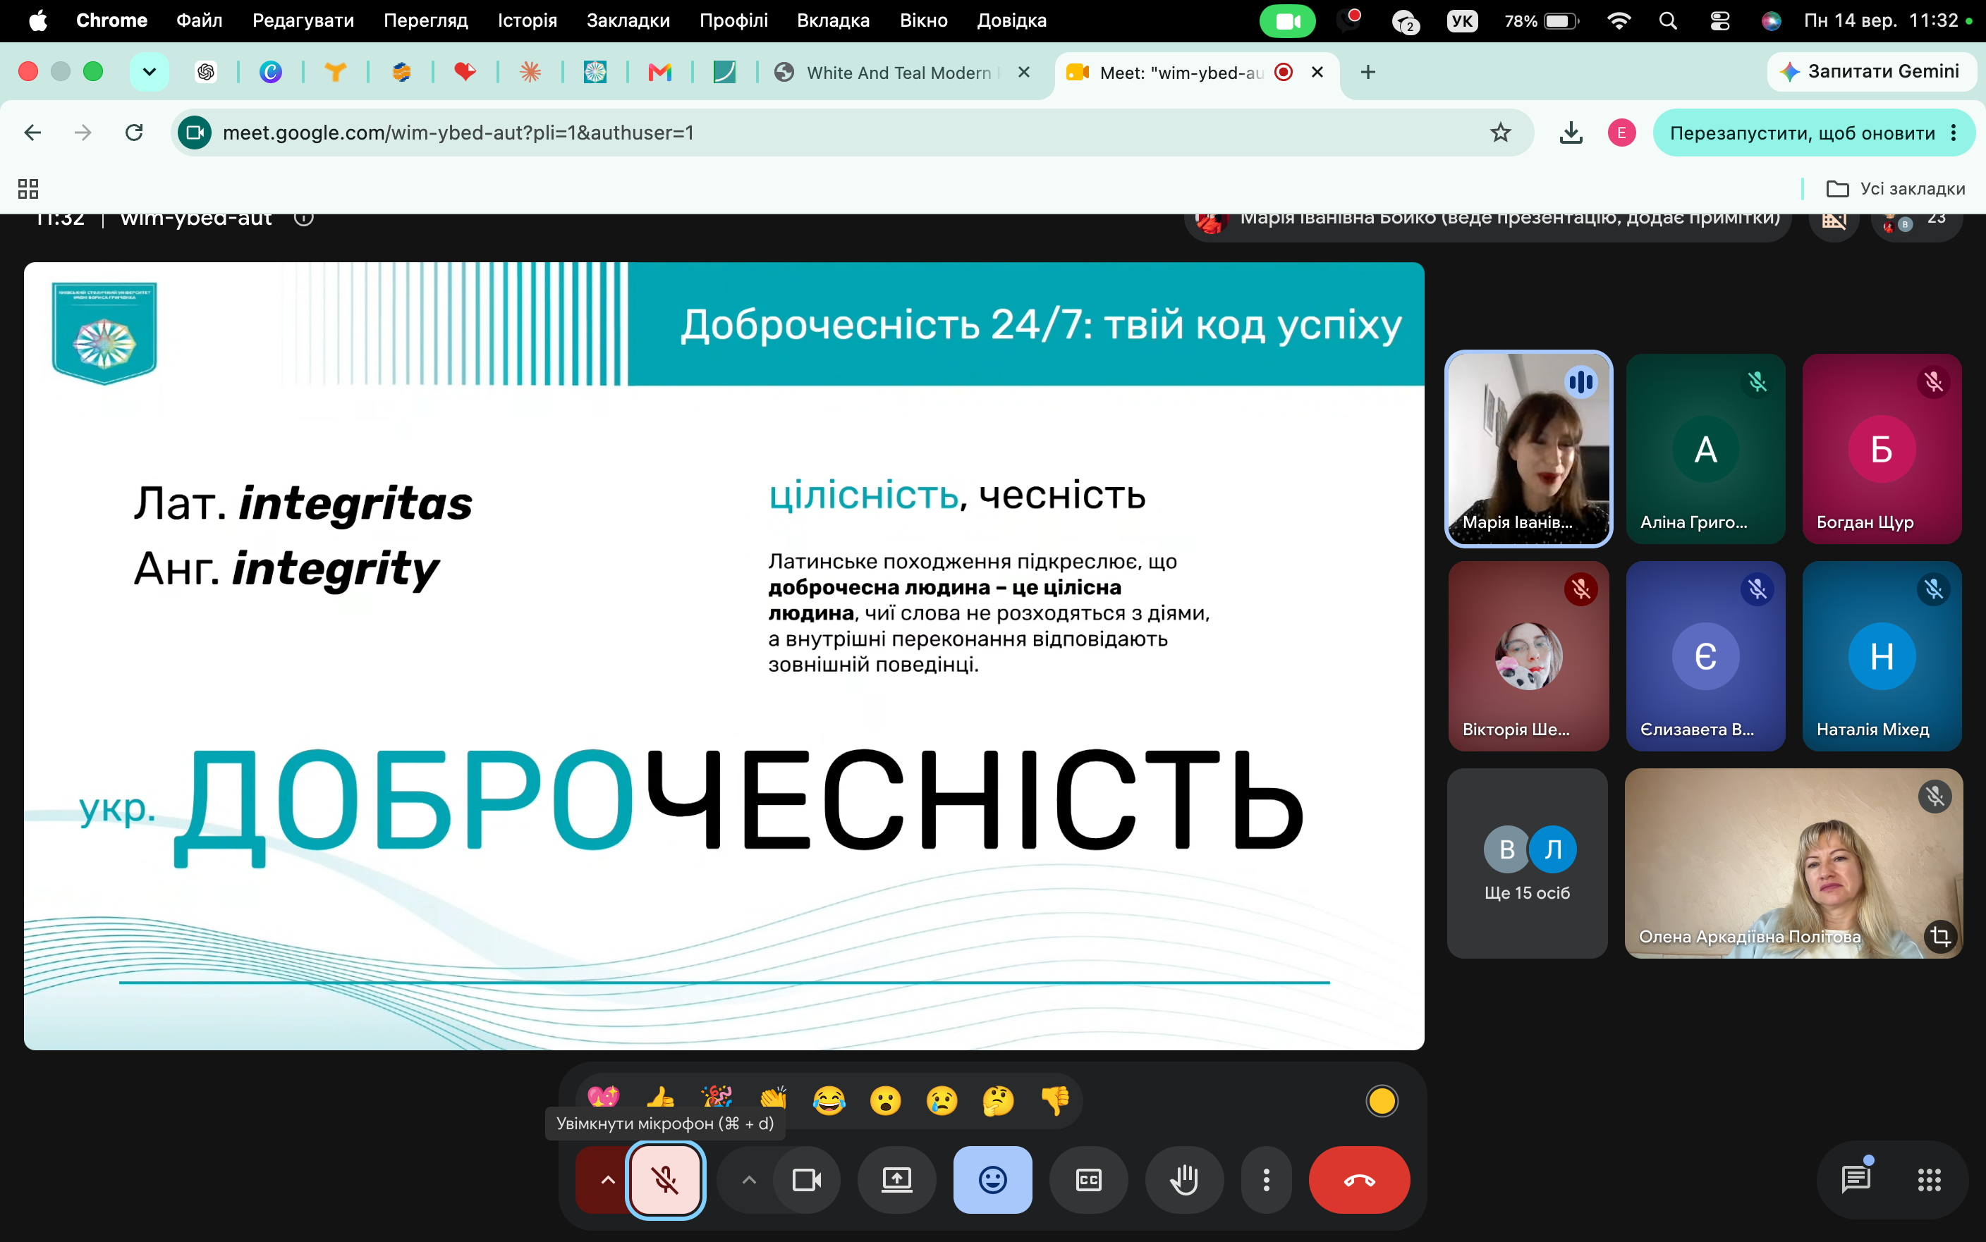Click 'Запитати Gemini' button
The image size is (1986, 1242).
1870,71
